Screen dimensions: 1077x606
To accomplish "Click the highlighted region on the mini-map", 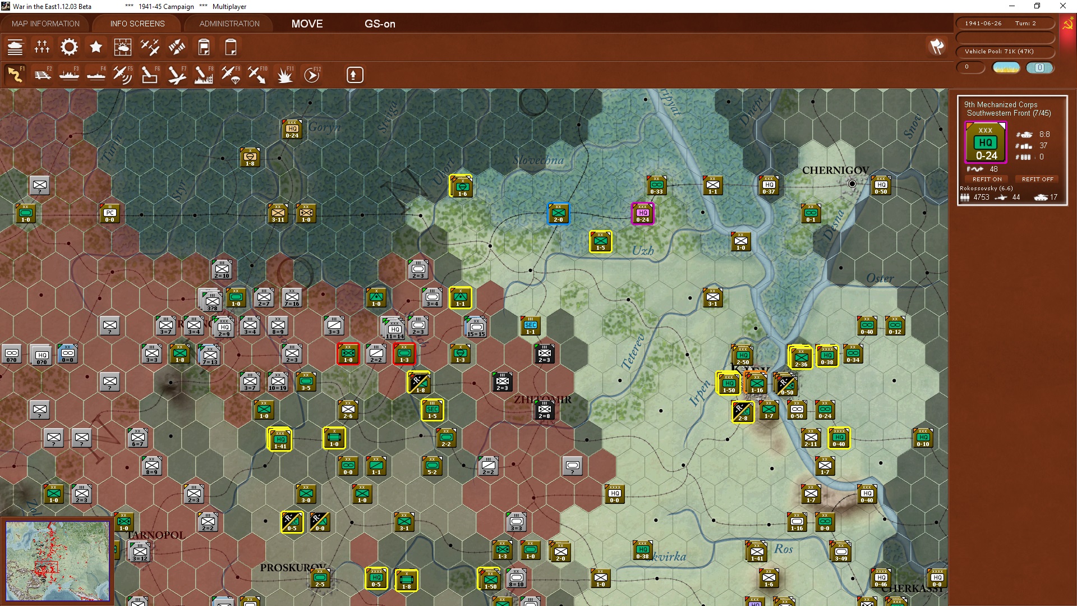I will pos(45,568).
